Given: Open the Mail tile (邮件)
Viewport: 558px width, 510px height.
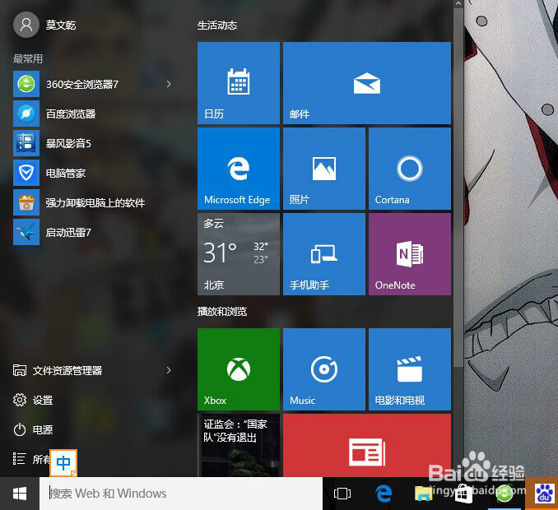Looking at the screenshot, I should click(367, 83).
